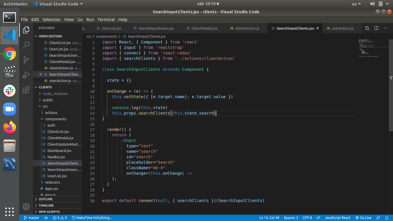
Task: Expand the OUTLINE section
Action: pyautogui.click(x=46, y=199)
